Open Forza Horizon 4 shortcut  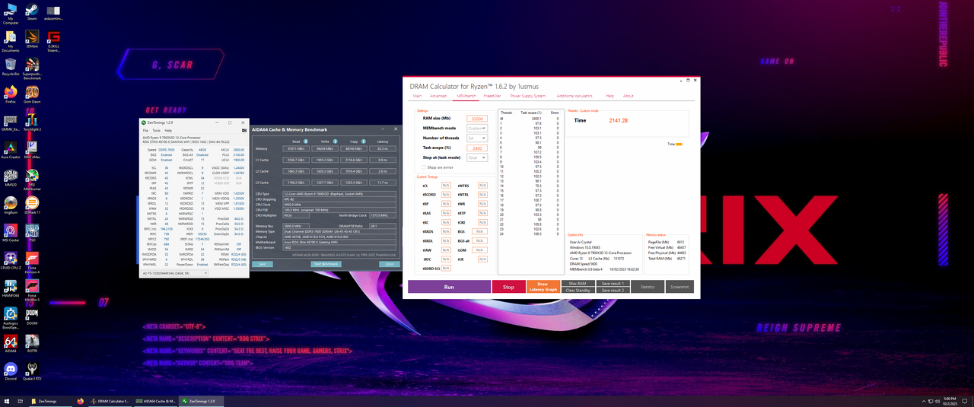[32, 262]
